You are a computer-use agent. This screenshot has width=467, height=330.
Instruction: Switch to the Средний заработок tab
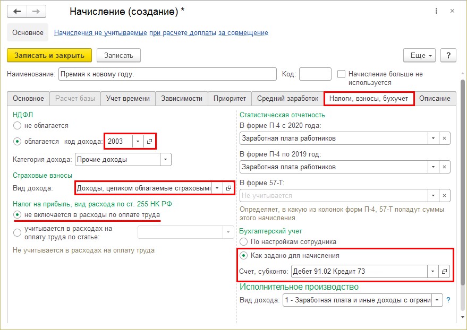point(288,98)
